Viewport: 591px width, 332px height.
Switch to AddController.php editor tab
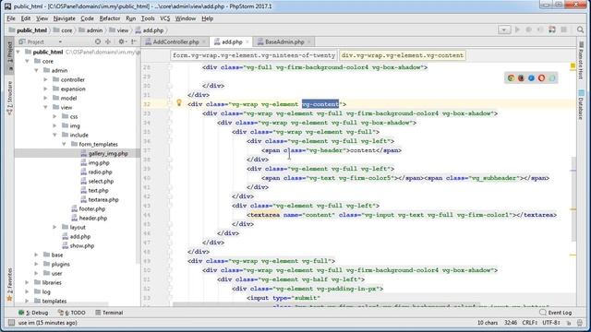pyautogui.click(x=175, y=41)
